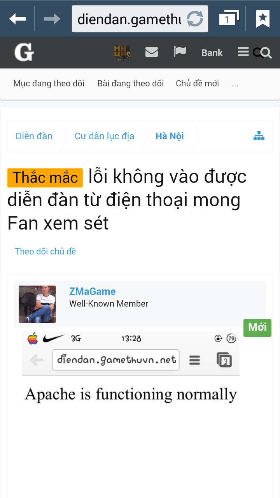Open the Bank link
Viewport: 280px width, 498px height.
tap(212, 53)
